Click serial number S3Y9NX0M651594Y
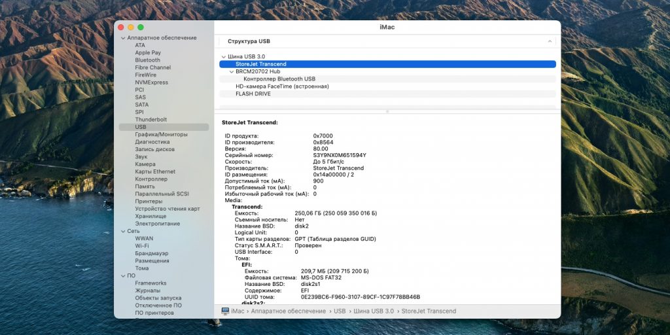The image size is (670, 335). point(340,156)
